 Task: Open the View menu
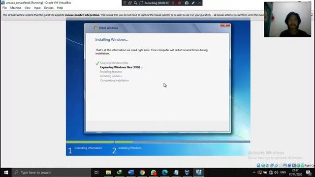coord(28,8)
